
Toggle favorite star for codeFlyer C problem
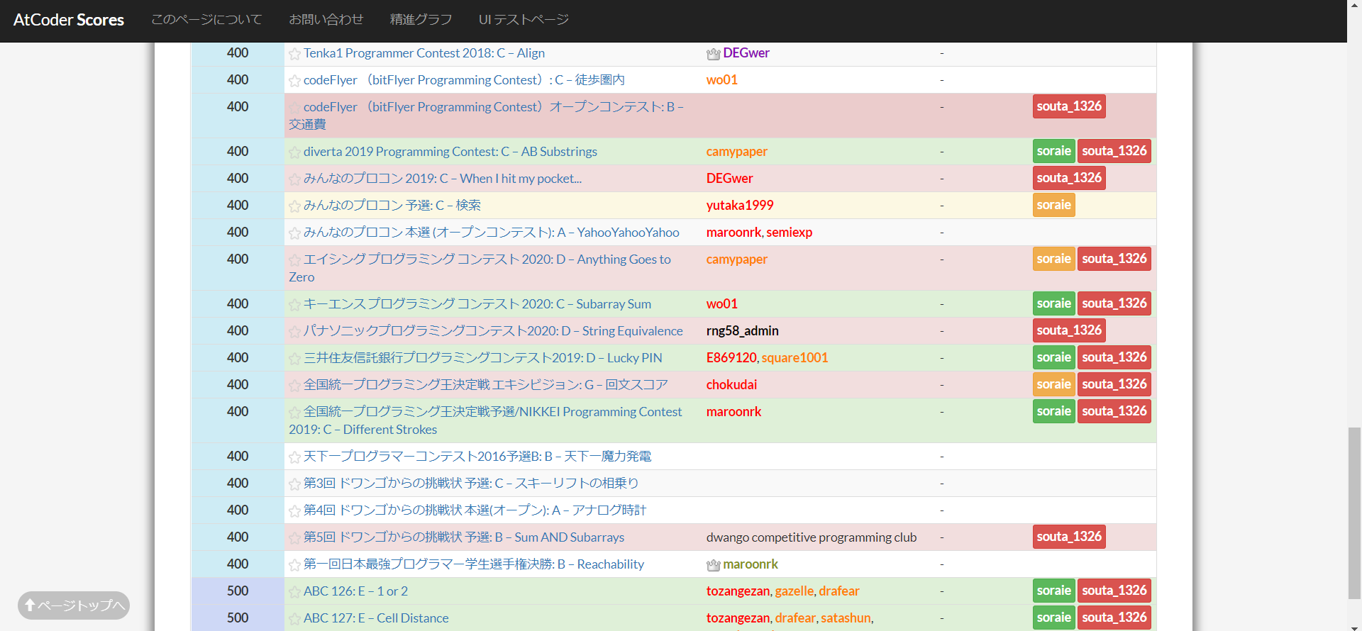[294, 81]
